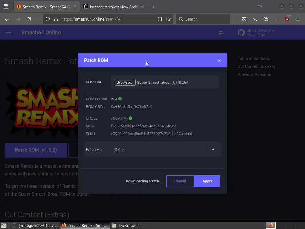Reload the current page

(29, 19)
